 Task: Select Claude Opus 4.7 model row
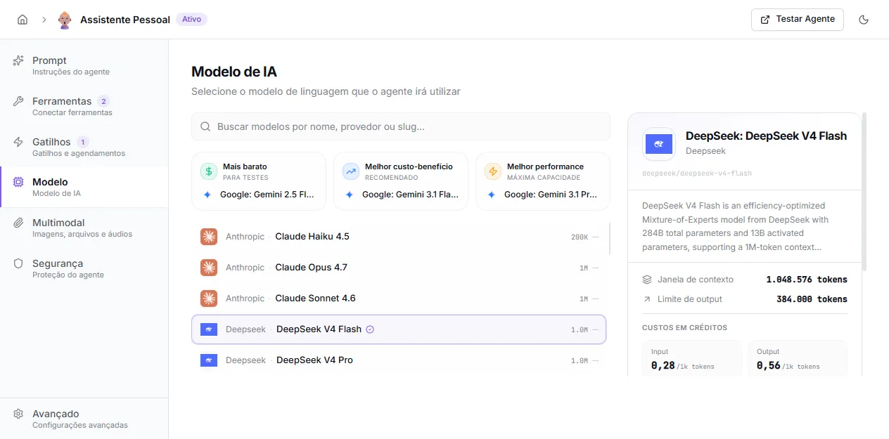coord(399,268)
